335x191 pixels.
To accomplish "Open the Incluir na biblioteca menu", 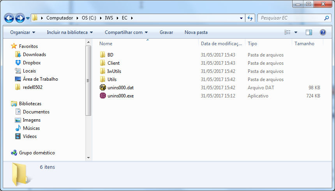I will 70,32.
